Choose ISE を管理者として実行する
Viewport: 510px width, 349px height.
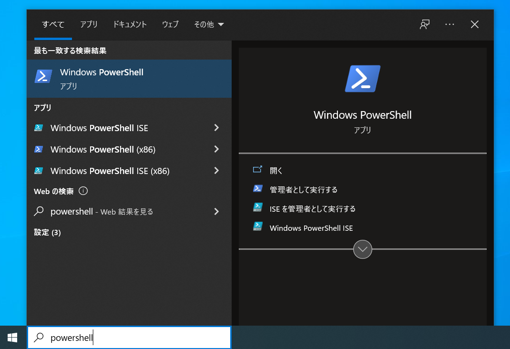click(x=313, y=209)
